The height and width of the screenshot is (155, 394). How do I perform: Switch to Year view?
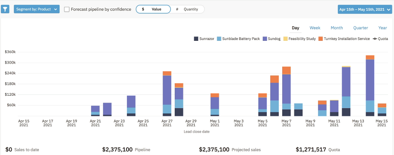point(383,28)
